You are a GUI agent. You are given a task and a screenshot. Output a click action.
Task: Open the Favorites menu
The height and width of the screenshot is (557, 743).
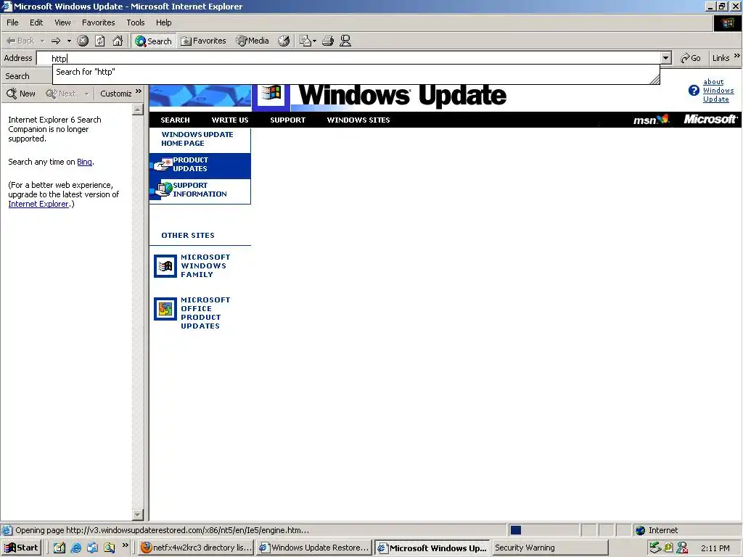click(98, 22)
